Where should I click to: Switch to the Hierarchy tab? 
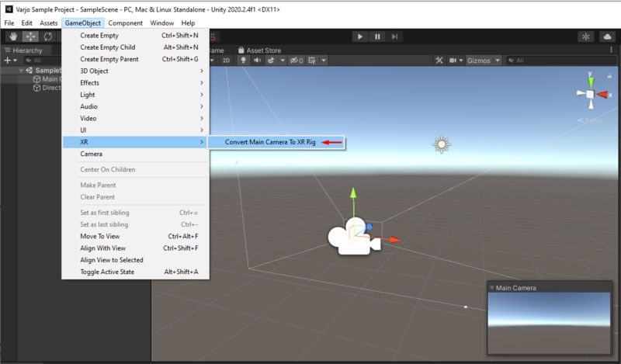click(x=23, y=50)
